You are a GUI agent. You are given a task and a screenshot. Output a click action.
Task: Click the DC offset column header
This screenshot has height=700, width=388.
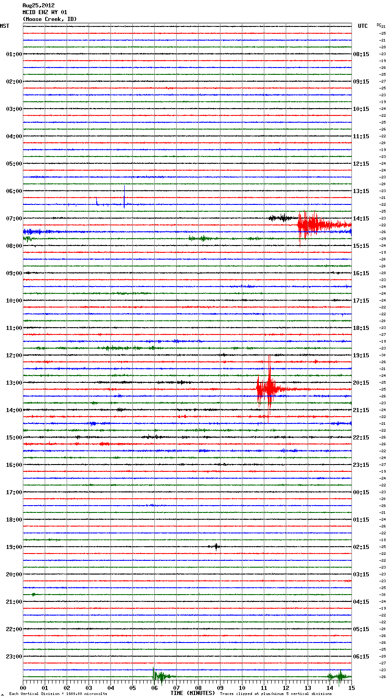pos(379,25)
